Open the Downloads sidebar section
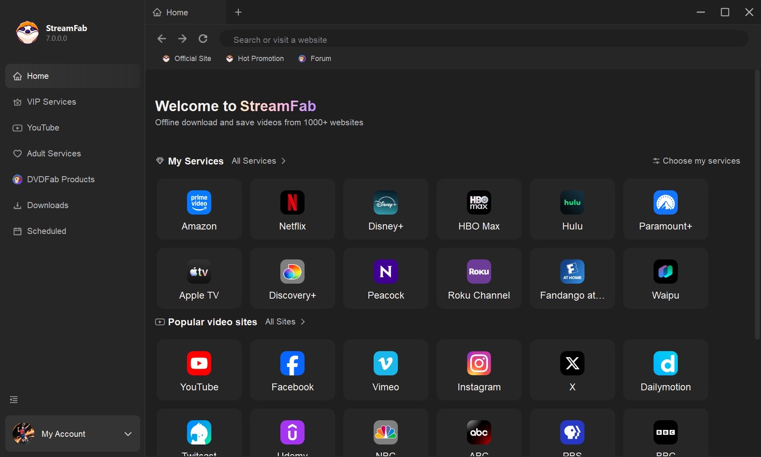761x457 pixels. click(47, 205)
